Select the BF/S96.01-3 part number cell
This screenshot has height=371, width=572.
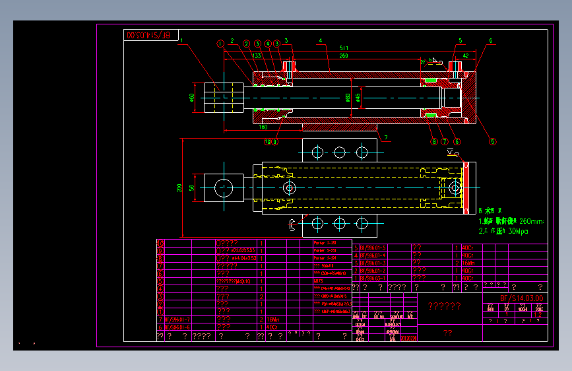pos(373,263)
